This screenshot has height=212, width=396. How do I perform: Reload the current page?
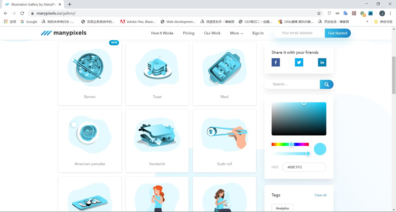(22, 13)
